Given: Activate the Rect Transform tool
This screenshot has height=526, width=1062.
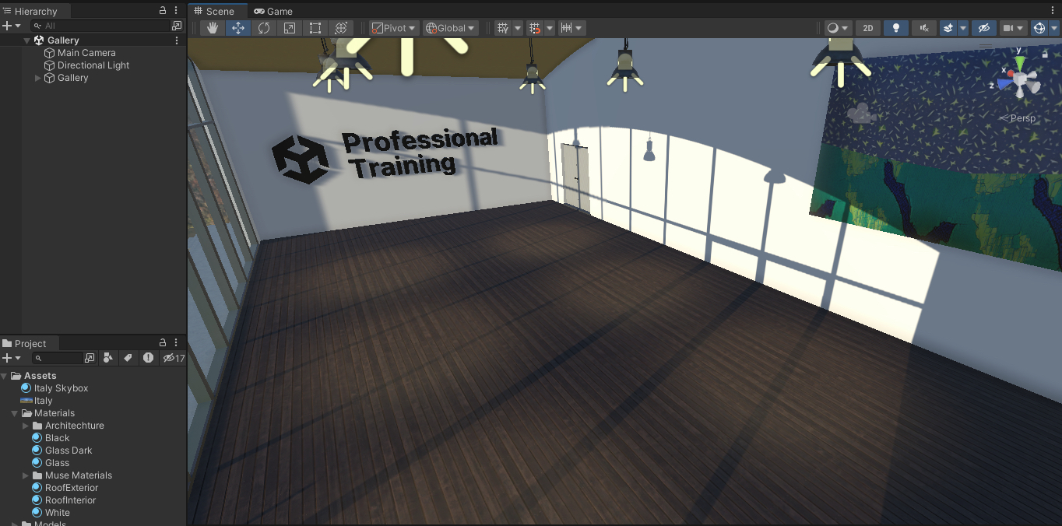Looking at the screenshot, I should pos(315,27).
